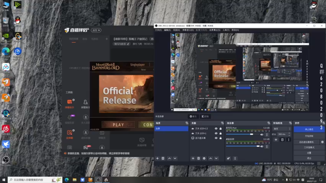
Task: Pop out the 场景 scenes dock panel
Action: click(187, 123)
